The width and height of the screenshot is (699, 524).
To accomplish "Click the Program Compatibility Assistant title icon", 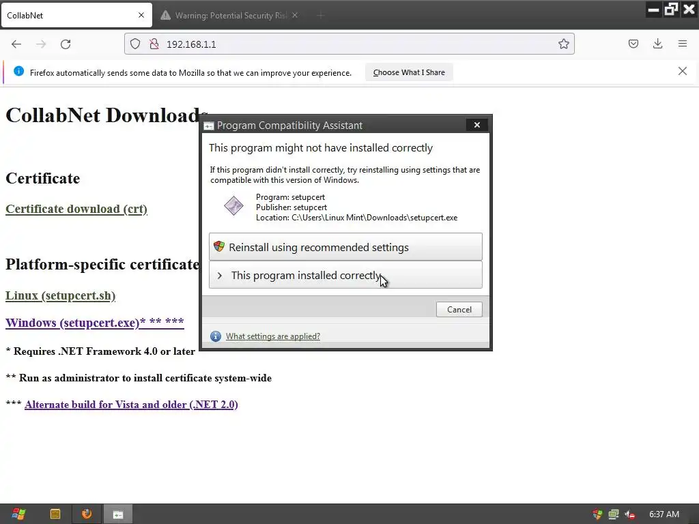I will (x=209, y=126).
